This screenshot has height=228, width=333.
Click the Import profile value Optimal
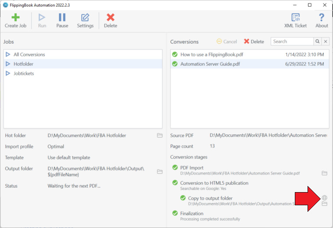[x=56, y=147]
